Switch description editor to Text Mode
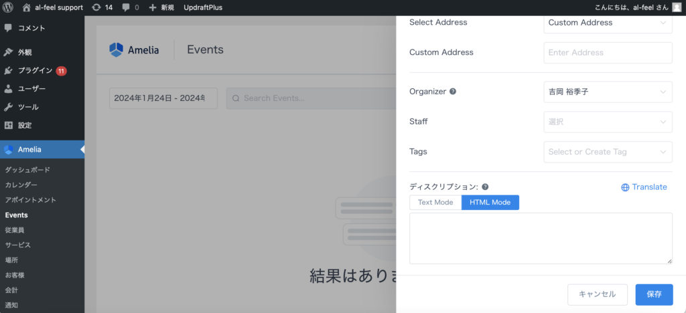 tap(435, 203)
